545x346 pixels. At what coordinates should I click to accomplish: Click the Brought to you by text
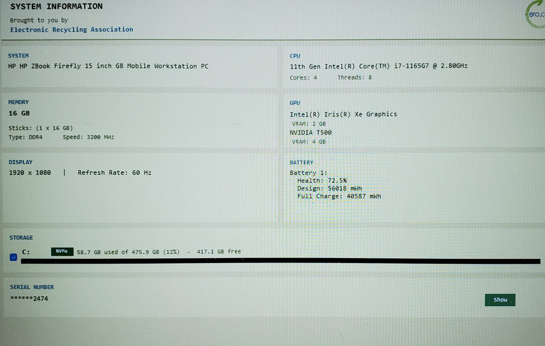(39, 20)
